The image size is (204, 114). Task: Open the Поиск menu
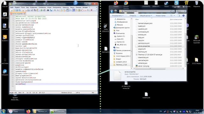(23, 8)
